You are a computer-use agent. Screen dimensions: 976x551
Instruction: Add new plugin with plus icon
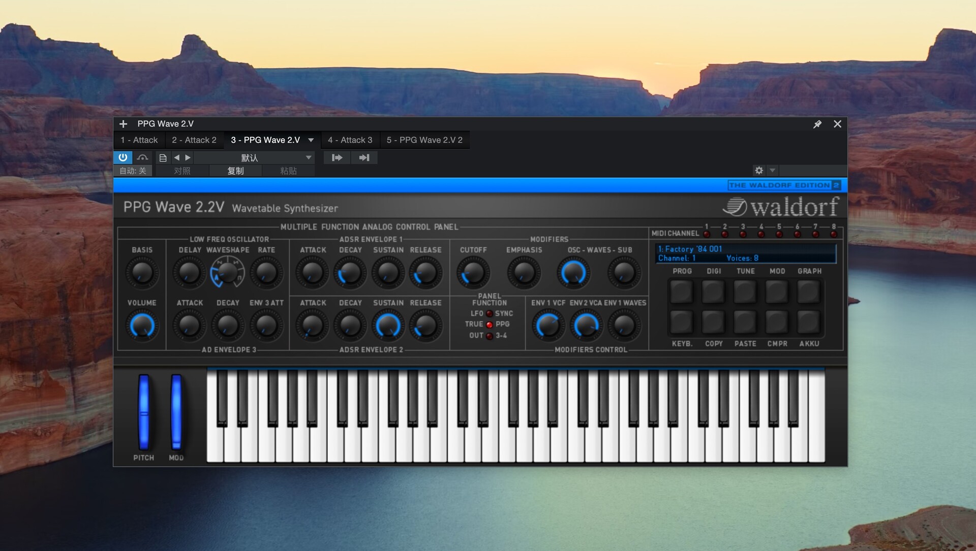123,124
